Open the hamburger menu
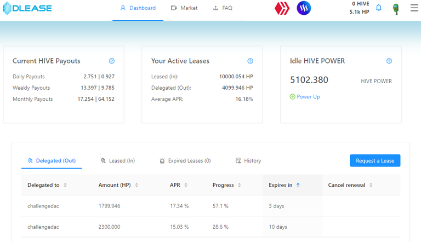The width and height of the screenshot is (421, 242). pyautogui.click(x=414, y=8)
